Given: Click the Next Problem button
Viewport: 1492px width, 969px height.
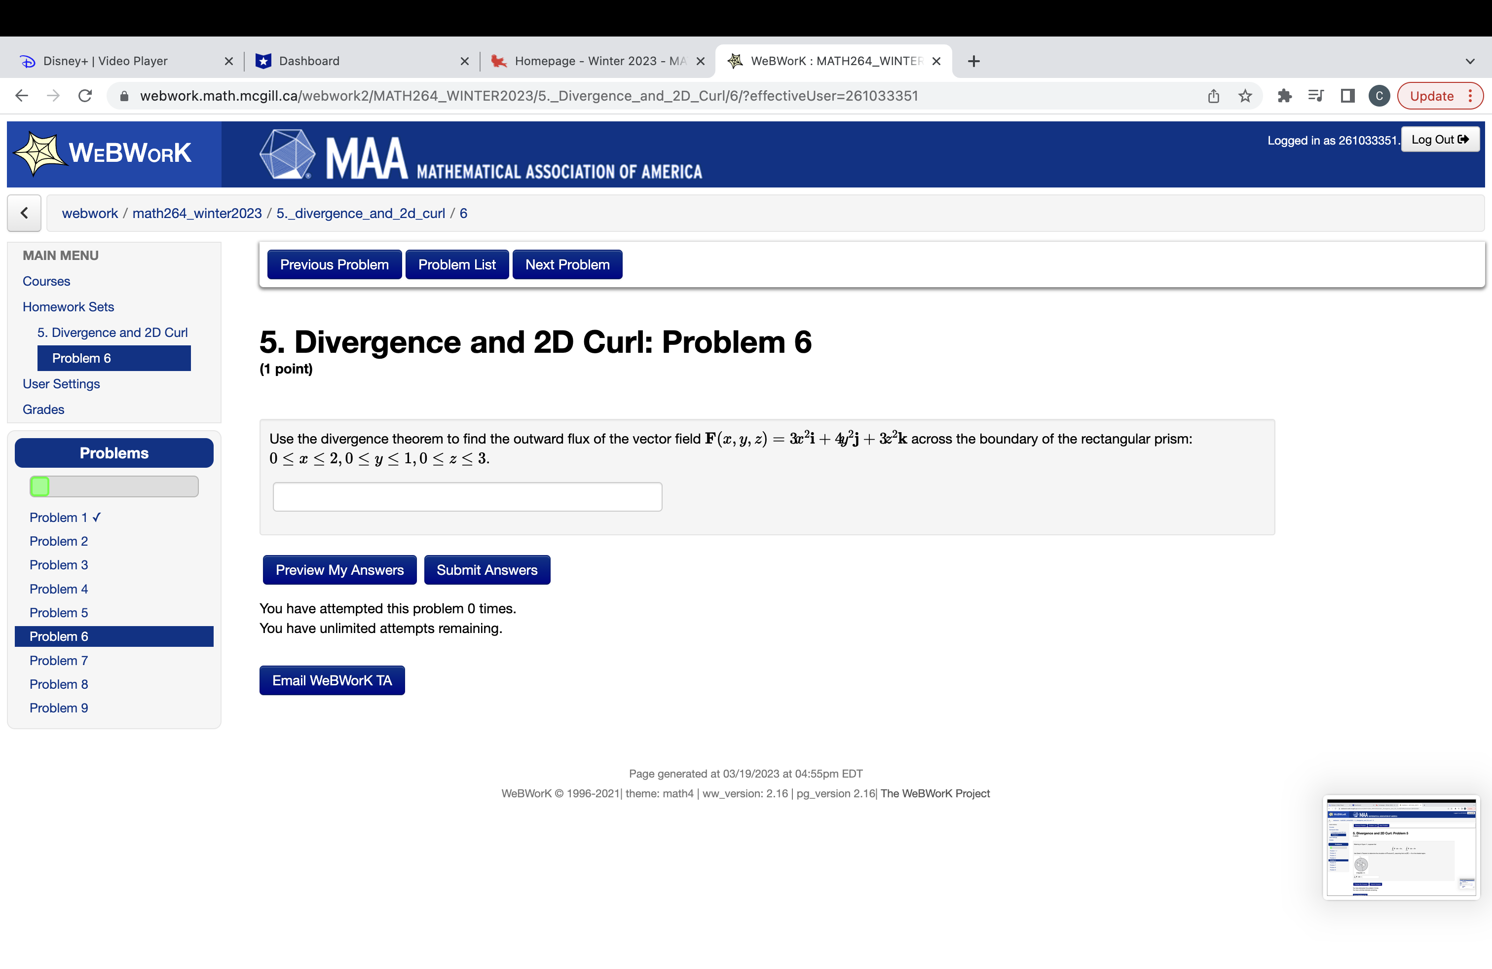Looking at the screenshot, I should coord(567,264).
